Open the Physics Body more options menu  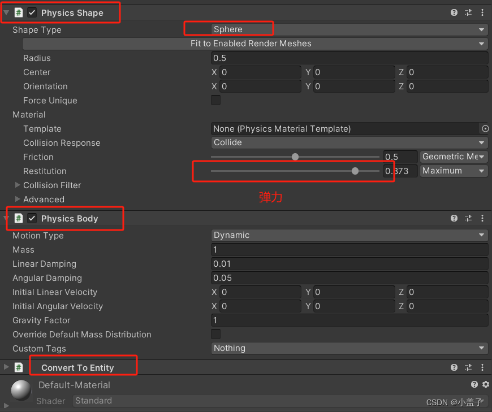point(482,218)
